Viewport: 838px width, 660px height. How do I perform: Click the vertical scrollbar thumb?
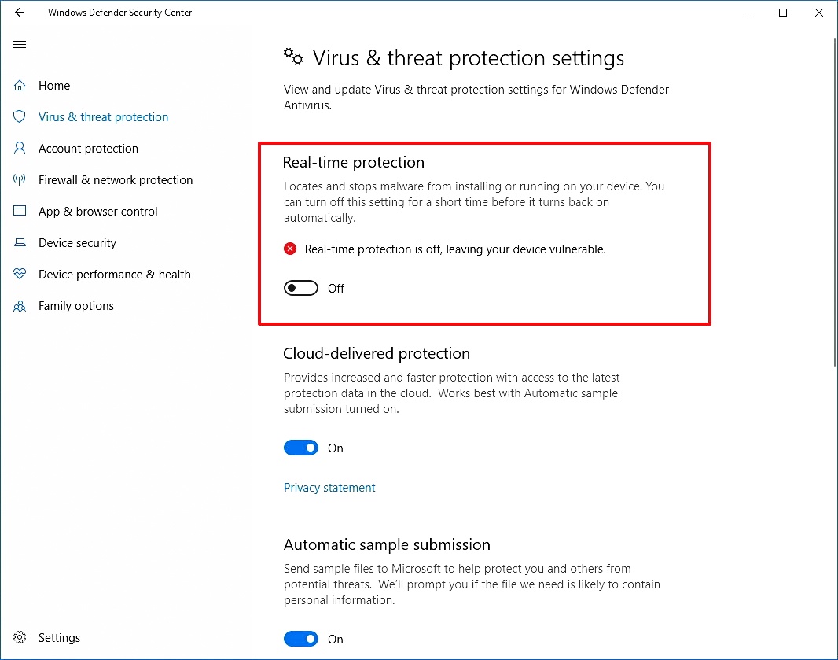coord(835,202)
